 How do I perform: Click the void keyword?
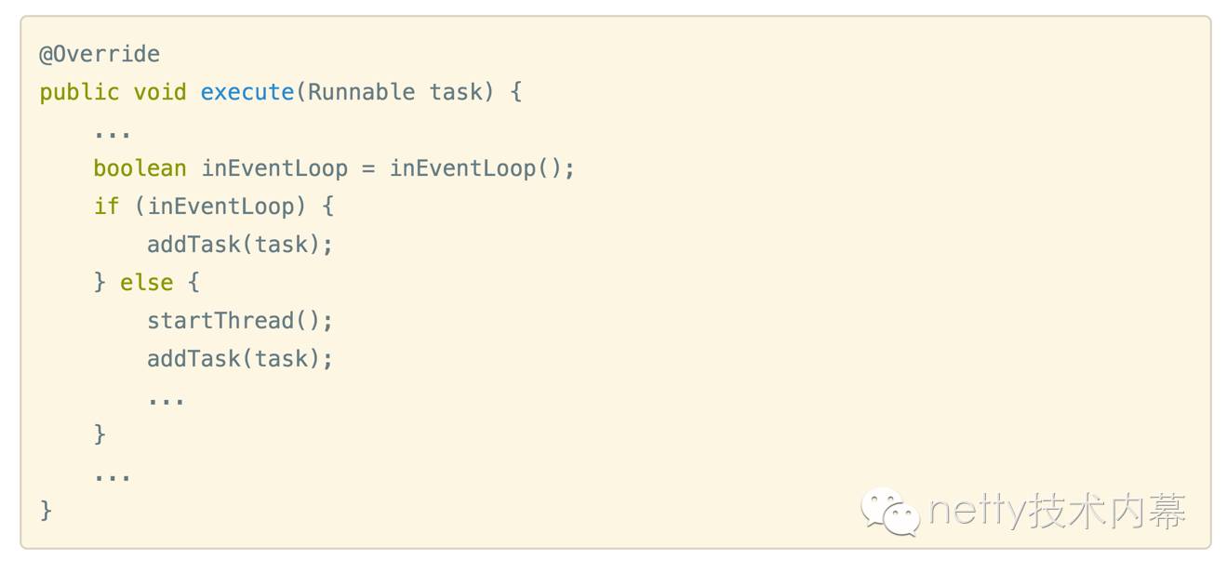click(160, 92)
